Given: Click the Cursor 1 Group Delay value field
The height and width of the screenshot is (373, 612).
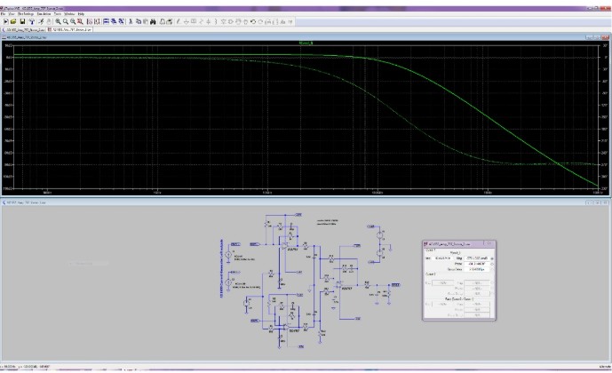Looking at the screenshot, I should click(x=477, y=269).
